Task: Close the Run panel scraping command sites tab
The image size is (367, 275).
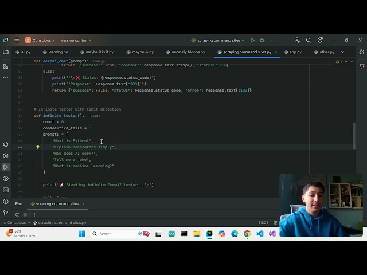Action: point(83,204)
